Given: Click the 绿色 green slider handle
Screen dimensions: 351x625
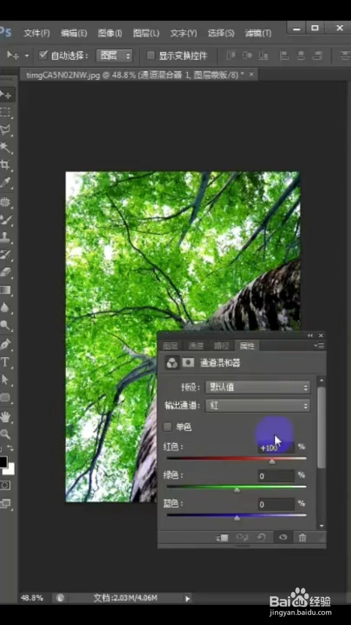Looking at the screenshot, I should [x=237, y=490].
